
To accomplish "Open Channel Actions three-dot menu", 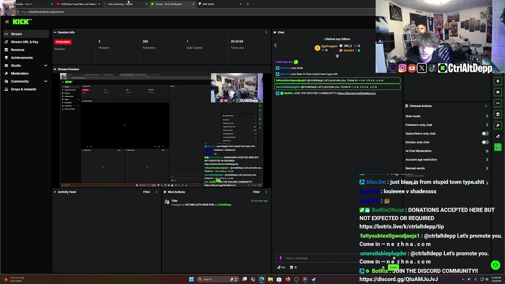I will pos(486,106).
